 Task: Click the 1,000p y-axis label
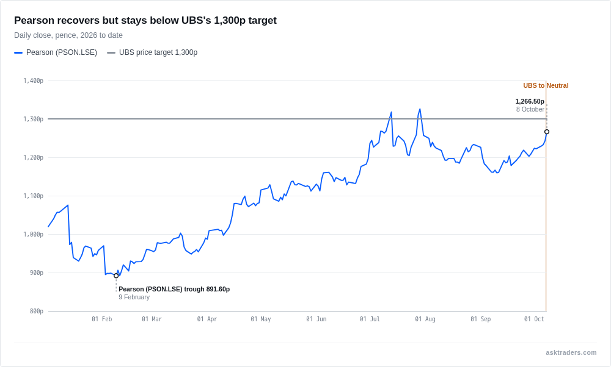click(x=33, y=235)
